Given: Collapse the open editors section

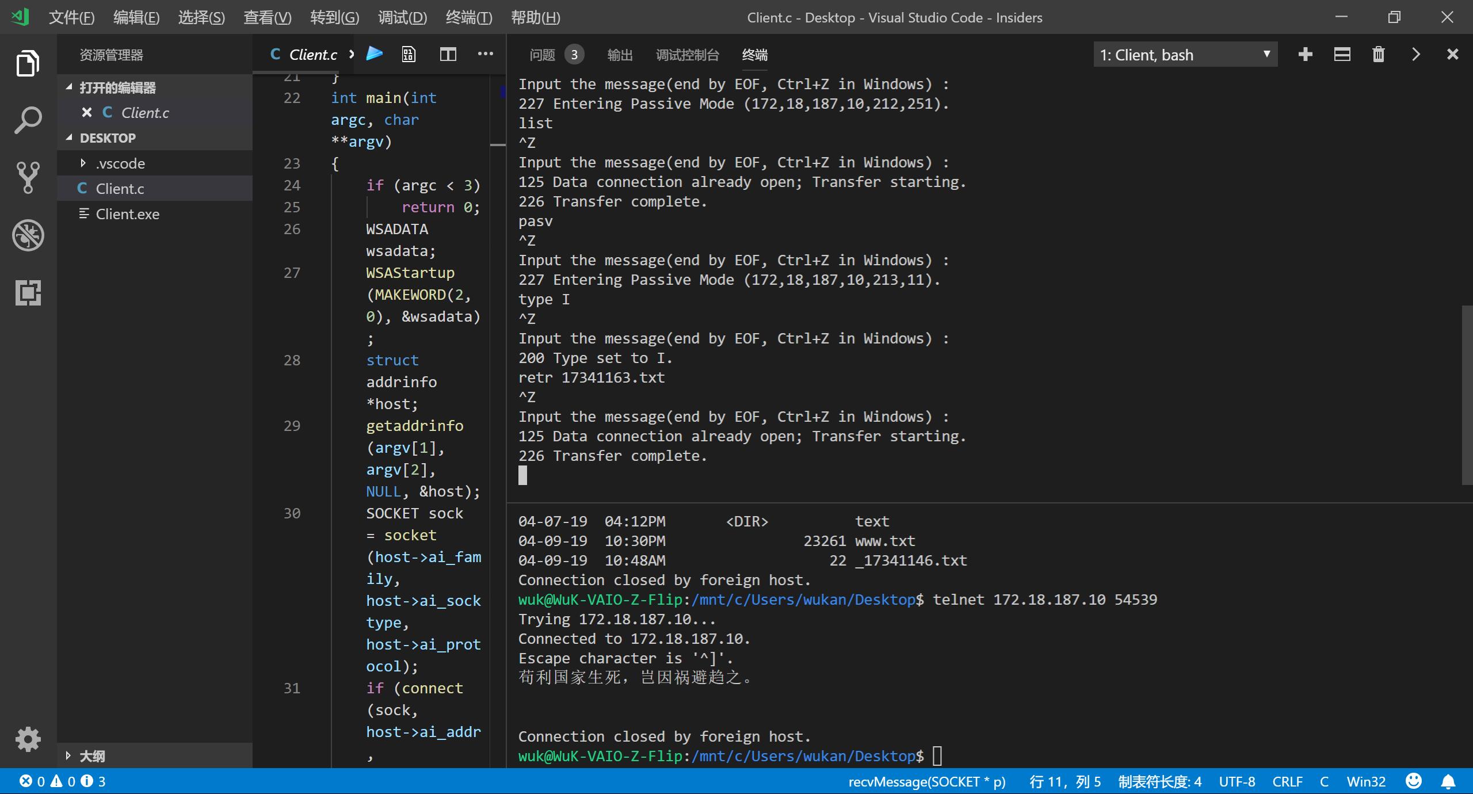Looking at the screenshot, I should click(x=69, y=87).
